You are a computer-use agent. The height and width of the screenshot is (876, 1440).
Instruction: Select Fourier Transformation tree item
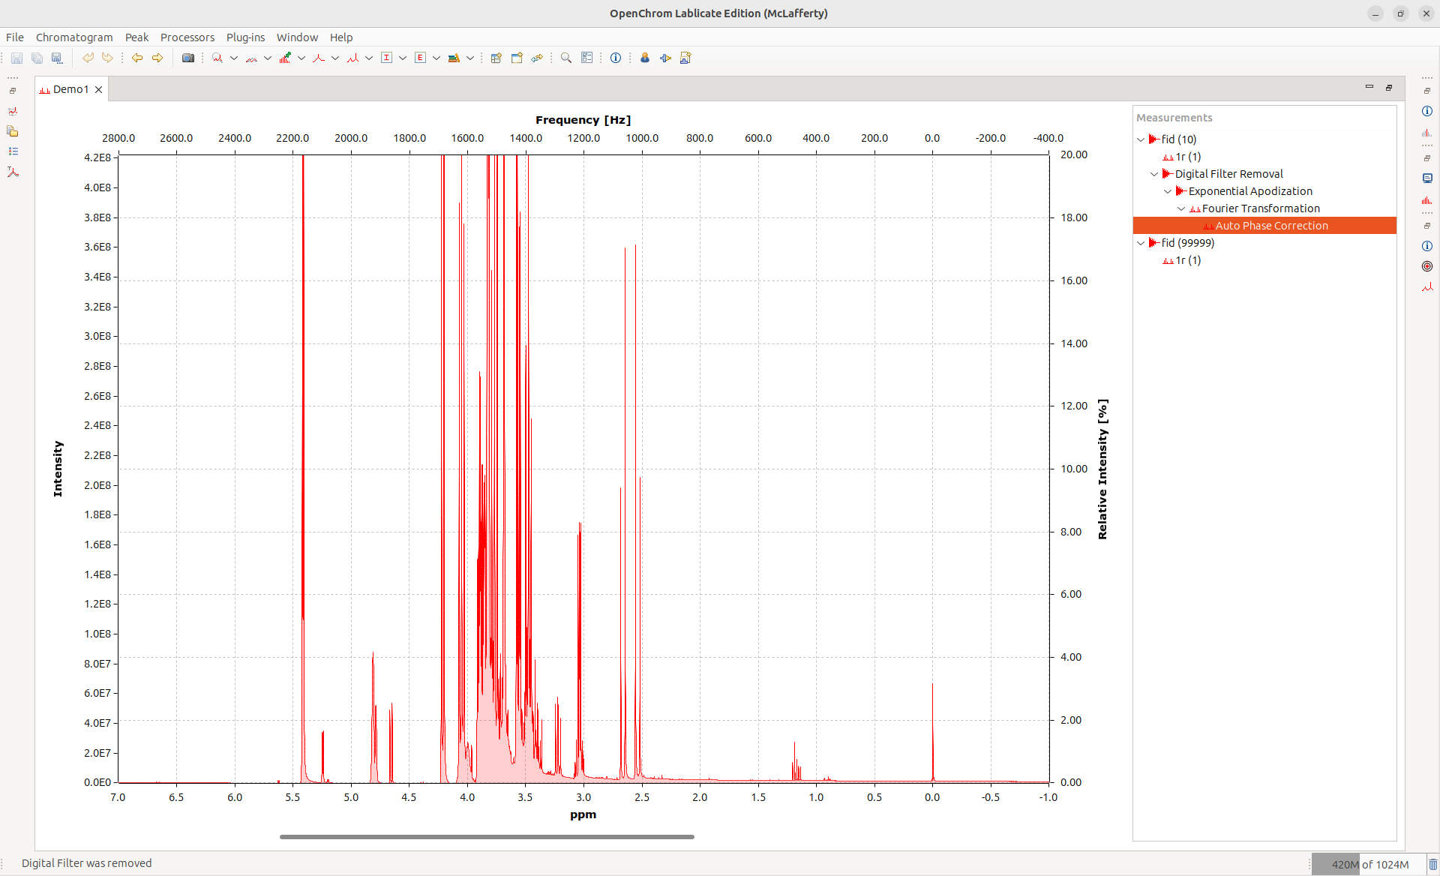coord(1261,208)
